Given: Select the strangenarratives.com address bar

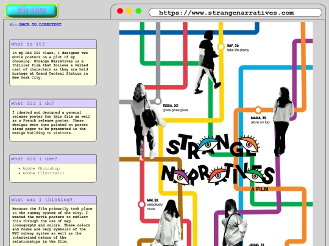Looking at the screenshot, I should pyautogui.click(x=235, y=13).
